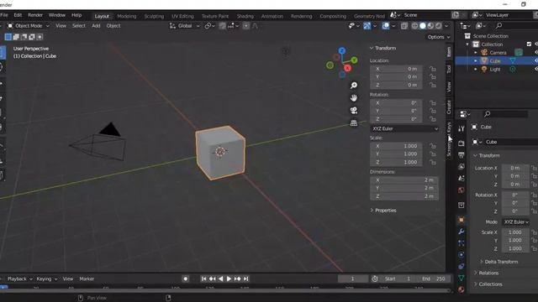Lock sidebar Scale Z with padlock
This screenshot has height=302, width=538.
[433, 162]
